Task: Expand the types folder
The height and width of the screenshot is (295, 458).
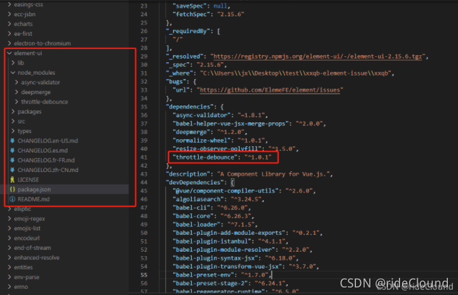Action: click(13, 131)
